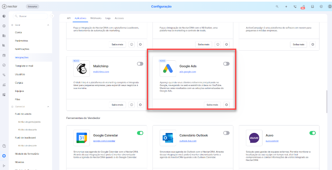Click the nectar logo
Screen dimensions: 332x170
(10, 7)
